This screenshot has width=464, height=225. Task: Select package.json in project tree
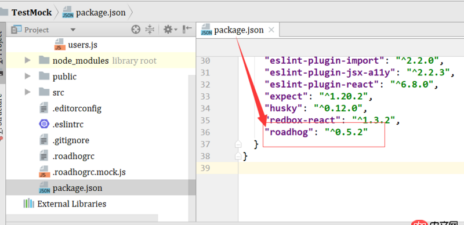(77, 188)
